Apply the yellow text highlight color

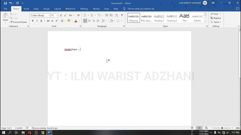click(69, 21)
